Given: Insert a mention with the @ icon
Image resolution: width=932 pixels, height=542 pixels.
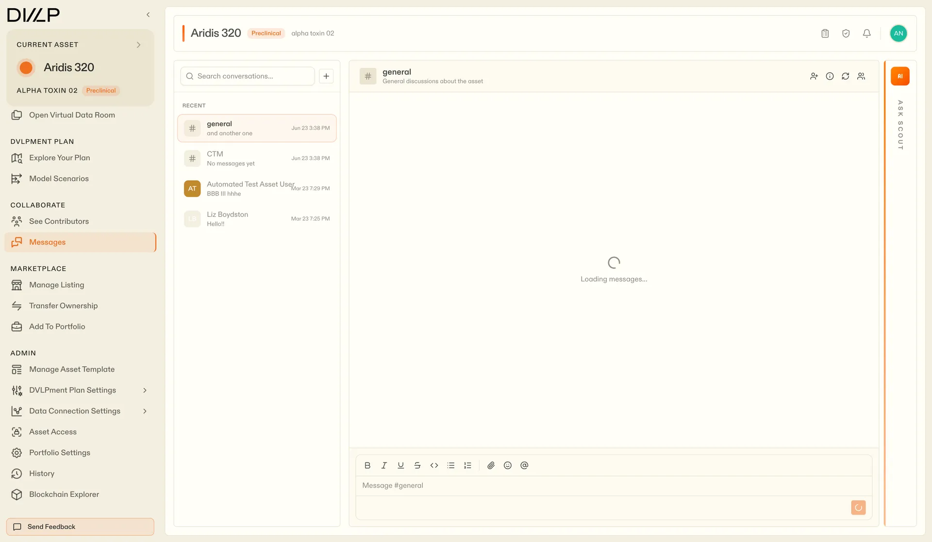Looking at the screenshot, I should (524, 465).
